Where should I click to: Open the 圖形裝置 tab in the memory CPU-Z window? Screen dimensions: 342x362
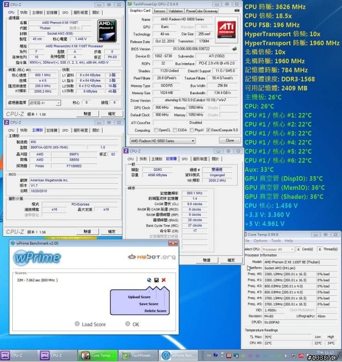(200, 159)
